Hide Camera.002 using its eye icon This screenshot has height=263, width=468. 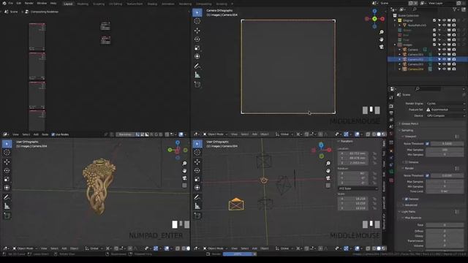[x=444, y=59]
